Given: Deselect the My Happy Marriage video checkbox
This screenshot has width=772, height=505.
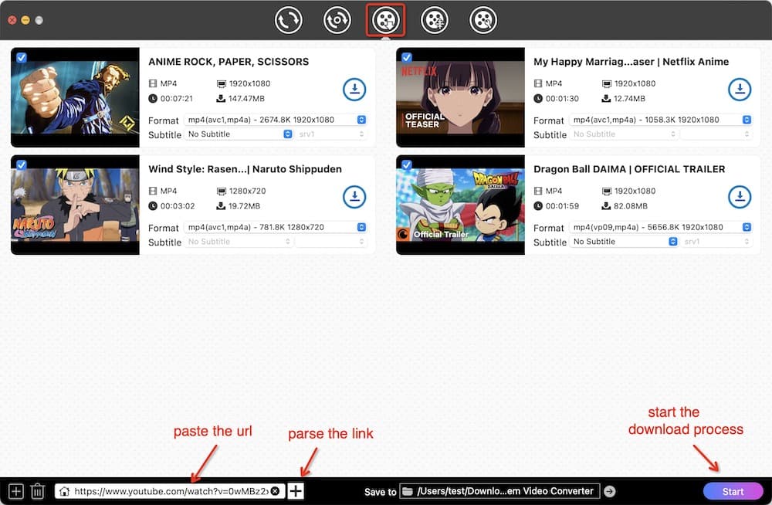Looking at the screenshot, I should pyautogui.click(x=405, y=56).
